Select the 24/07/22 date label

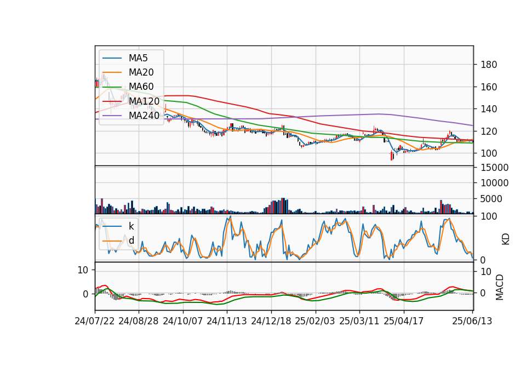coord(95,321)
